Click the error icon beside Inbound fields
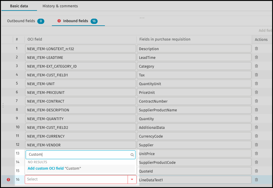This screenshot has width=273, height=188. 59,21
